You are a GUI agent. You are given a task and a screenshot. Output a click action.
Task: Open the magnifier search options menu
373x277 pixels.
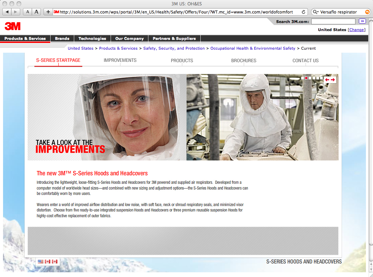click(x=316, y=12)
